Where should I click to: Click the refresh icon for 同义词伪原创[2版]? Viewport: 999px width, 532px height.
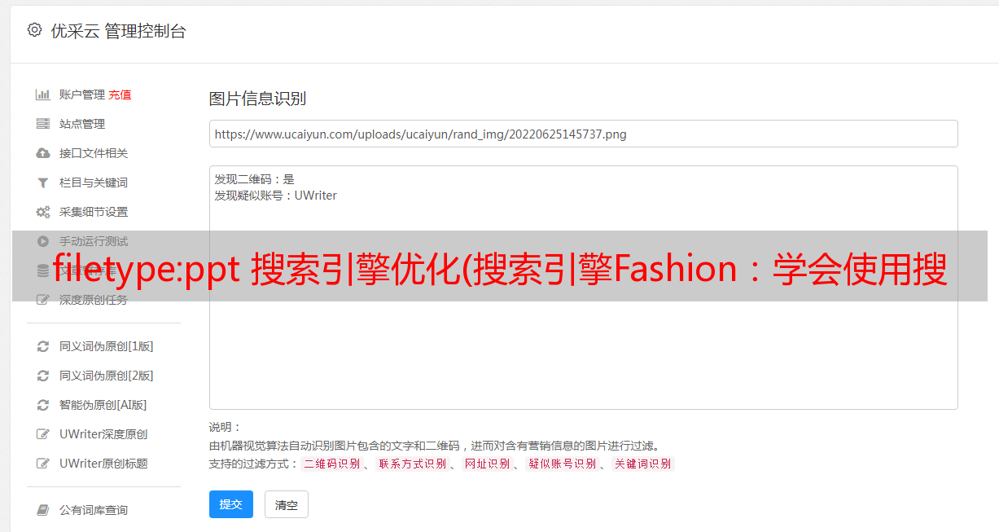[x=43, y=376]
